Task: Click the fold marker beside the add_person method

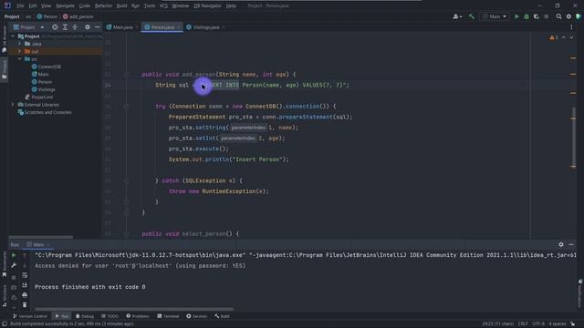Action: coord(127,75)
